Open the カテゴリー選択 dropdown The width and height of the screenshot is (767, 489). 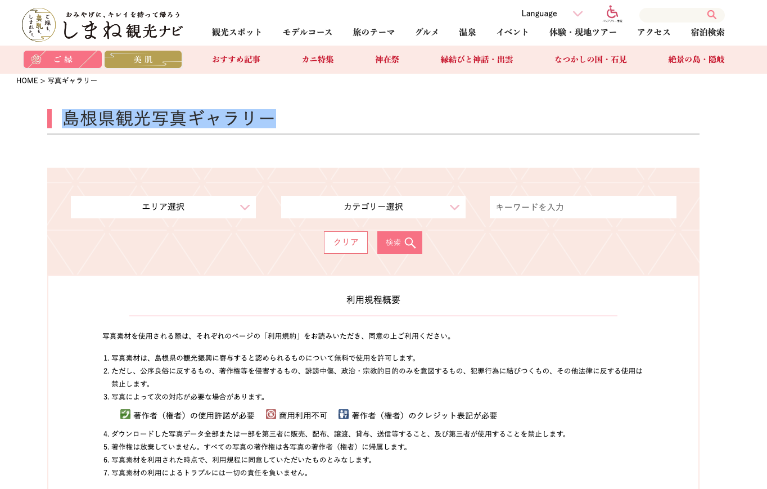(x=373, y=207)
